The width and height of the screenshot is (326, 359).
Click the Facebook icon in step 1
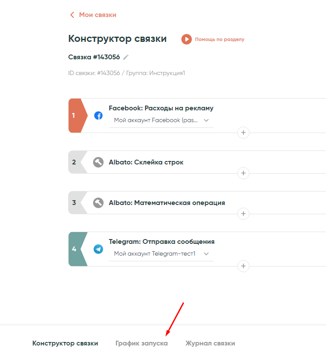tap(98, 116)
